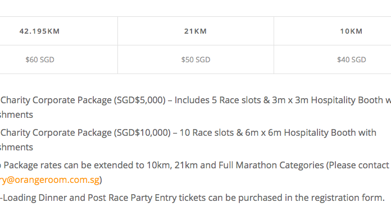
Task: Click the SGD$10,000 package price text
Action: click(142, 133)
